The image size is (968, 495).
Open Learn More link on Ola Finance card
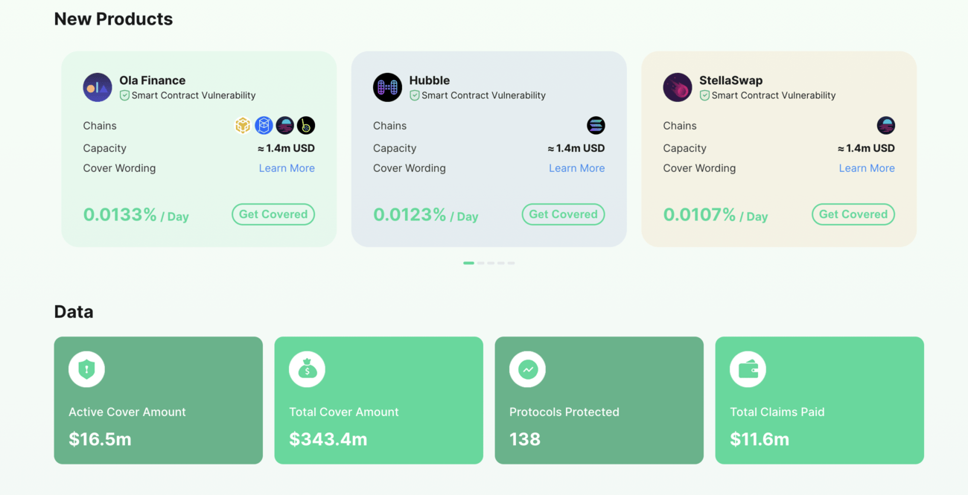coord(287,168)
